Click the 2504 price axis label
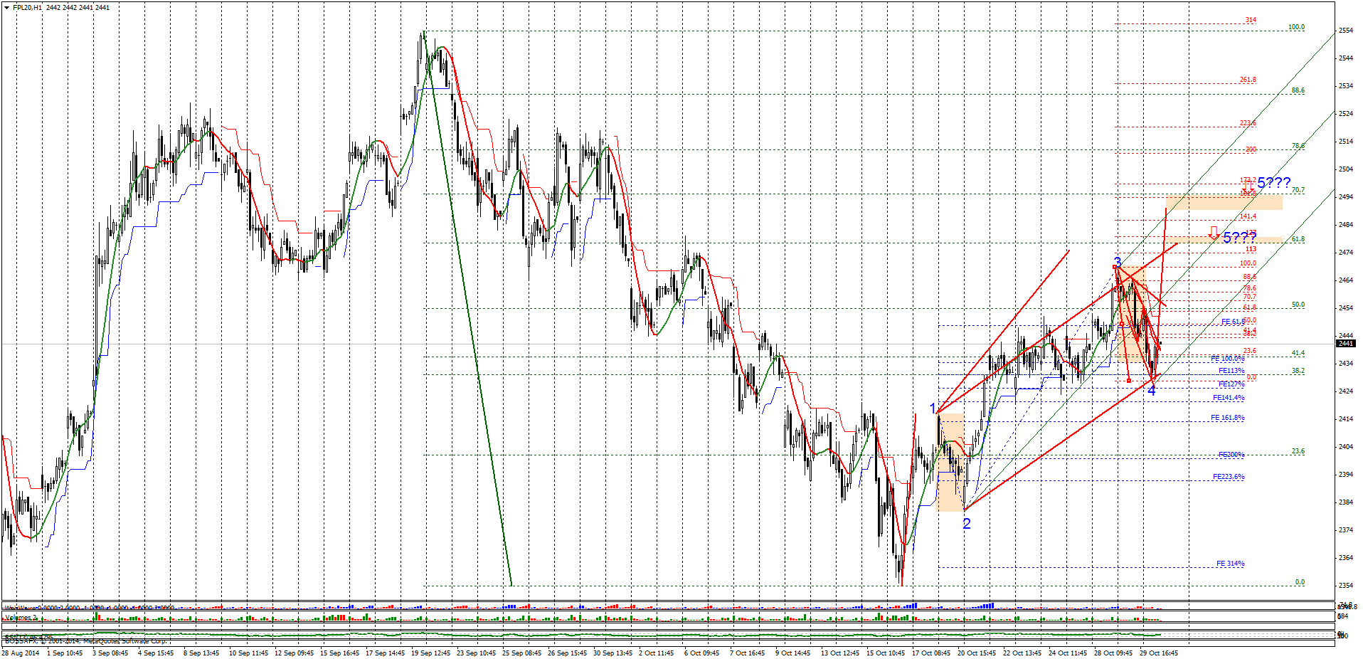The width and height of the screenshot is (1363, 659). (x=1346, y=169)
